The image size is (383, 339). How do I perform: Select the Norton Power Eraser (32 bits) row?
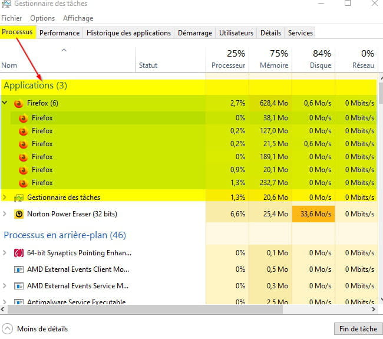(x=189, y=214)
